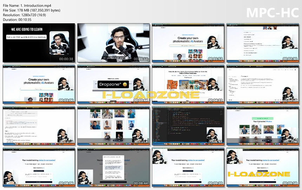This screenshot has height=190, width=302.
Task: Click the 'Your Uploaded Photos' heading
Action: [x=263, y=122]
